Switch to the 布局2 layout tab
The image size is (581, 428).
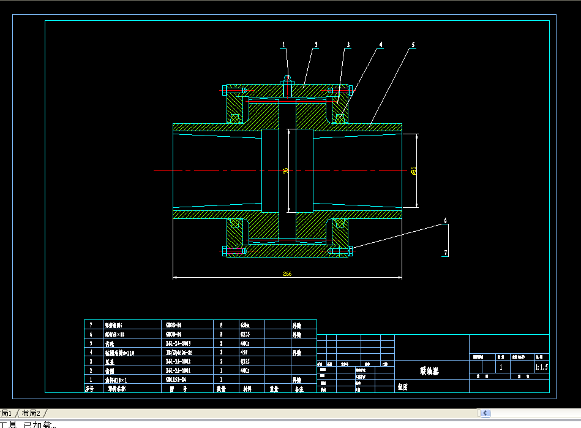pos(31,413)
